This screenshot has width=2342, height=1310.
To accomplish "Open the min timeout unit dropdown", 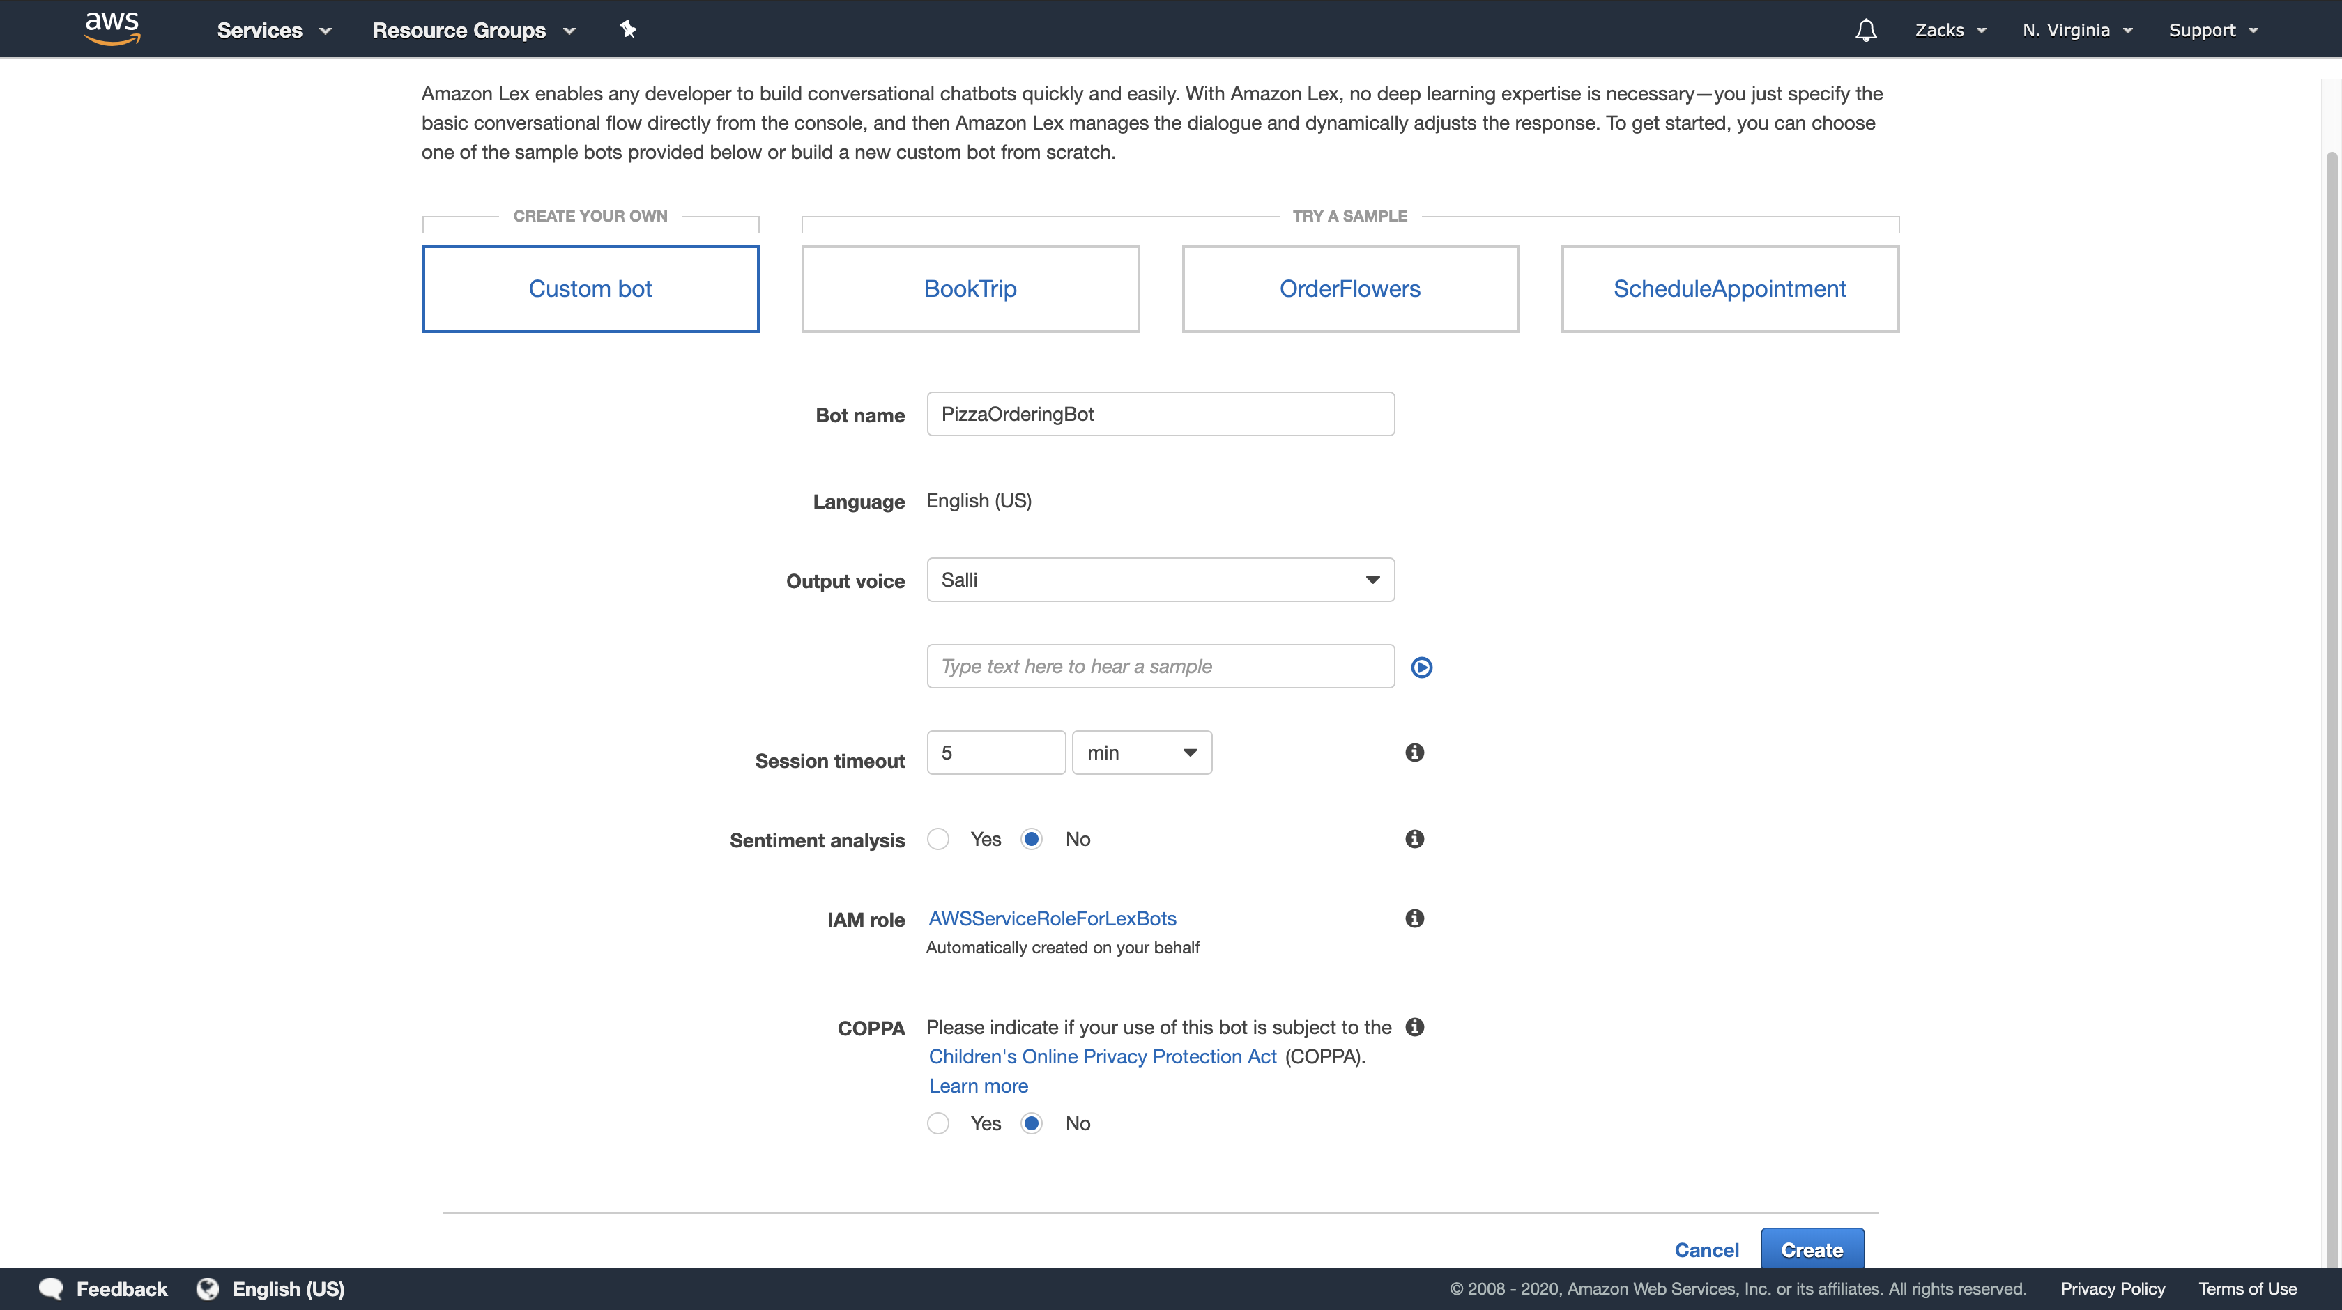I will [1141, 753].
